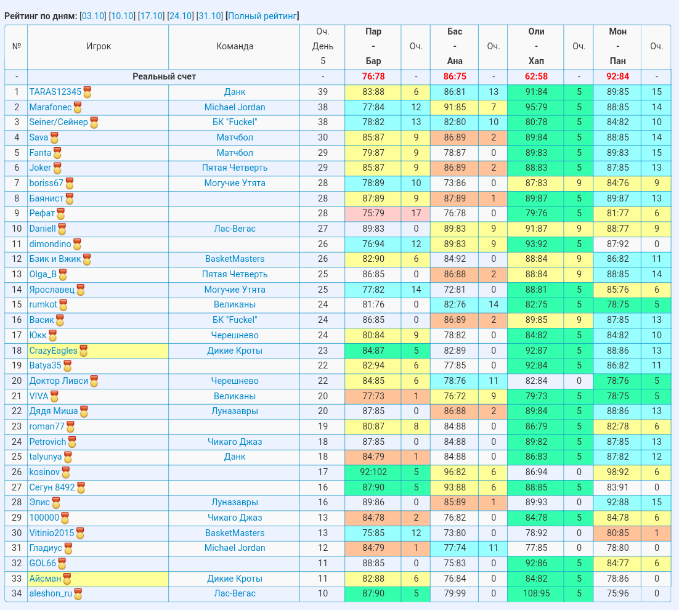Click the medal icon beside aleshon_ru
This screenshot has width=679, height=610.
coord(78,594)
